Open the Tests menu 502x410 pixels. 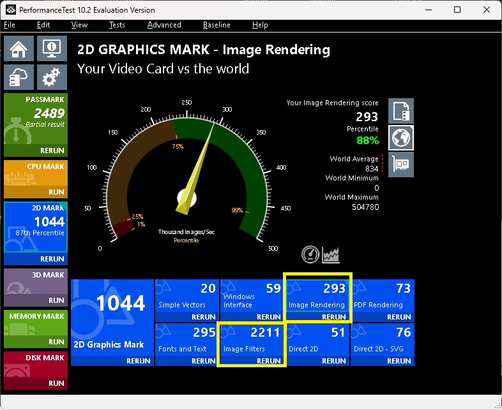pos(117,25)
